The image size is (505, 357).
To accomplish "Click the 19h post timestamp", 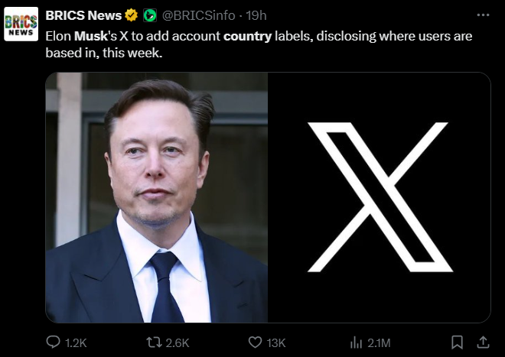I will tap(256, 15).
